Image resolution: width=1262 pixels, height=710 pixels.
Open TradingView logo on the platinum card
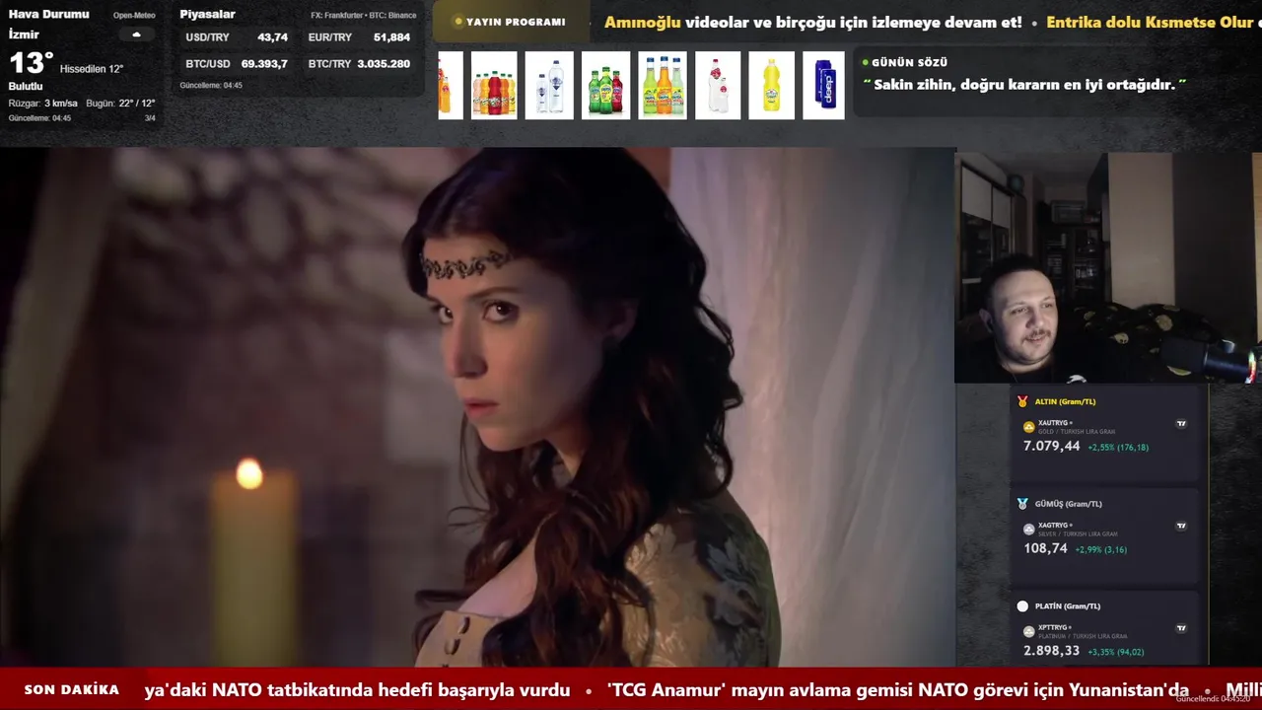(1181, 628)
